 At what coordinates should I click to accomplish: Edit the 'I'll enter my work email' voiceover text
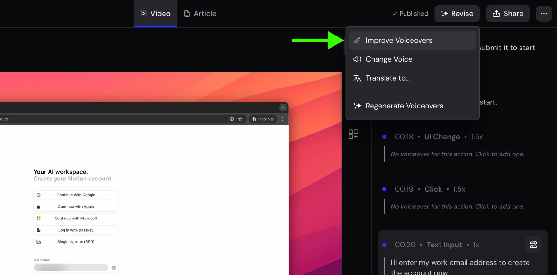click(x=460, y=267)
